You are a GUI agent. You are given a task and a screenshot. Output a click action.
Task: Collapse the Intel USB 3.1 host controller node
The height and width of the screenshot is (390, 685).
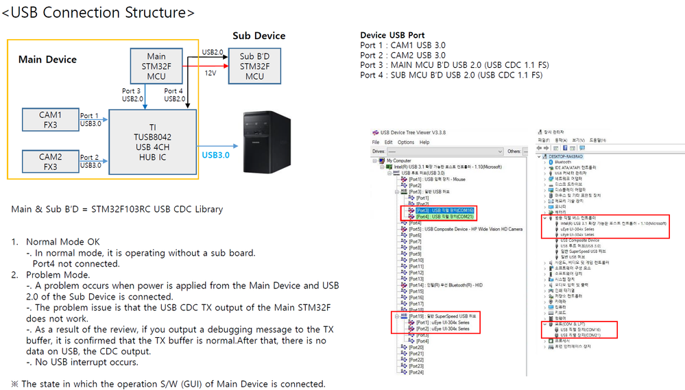click(x=382, y=167)
